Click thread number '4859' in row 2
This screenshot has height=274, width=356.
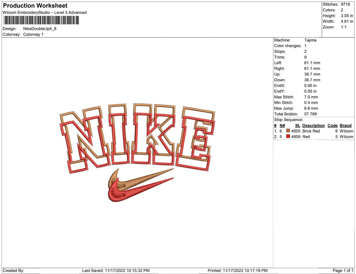(296, 137)
